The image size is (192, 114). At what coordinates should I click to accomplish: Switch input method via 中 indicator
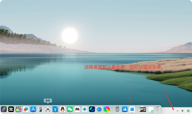click(x=182, y=111)
